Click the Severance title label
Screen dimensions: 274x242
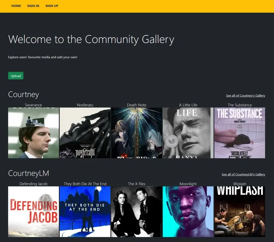pos(33,105)
